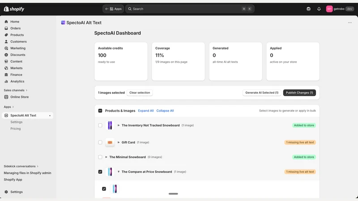Click the Available credits 100 card

click(121, 61)
